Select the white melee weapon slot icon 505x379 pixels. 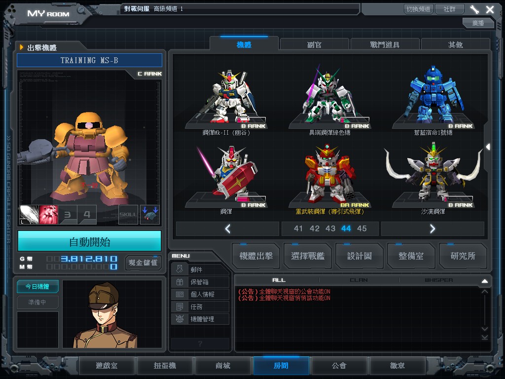29,215
